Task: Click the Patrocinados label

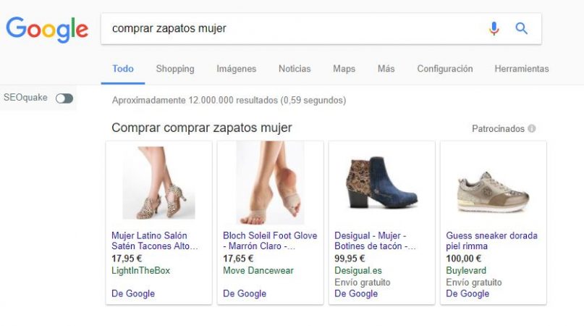Action: (x=498, y=129)
